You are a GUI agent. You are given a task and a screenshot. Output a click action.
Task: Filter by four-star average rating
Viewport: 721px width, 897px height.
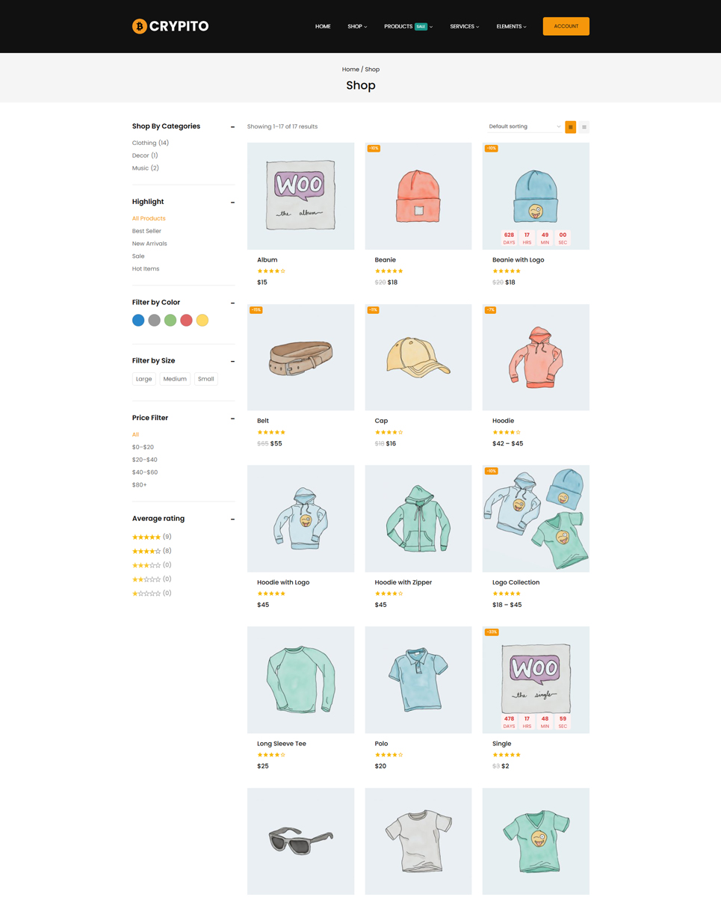pyautogui.click(x=146, y=551)
